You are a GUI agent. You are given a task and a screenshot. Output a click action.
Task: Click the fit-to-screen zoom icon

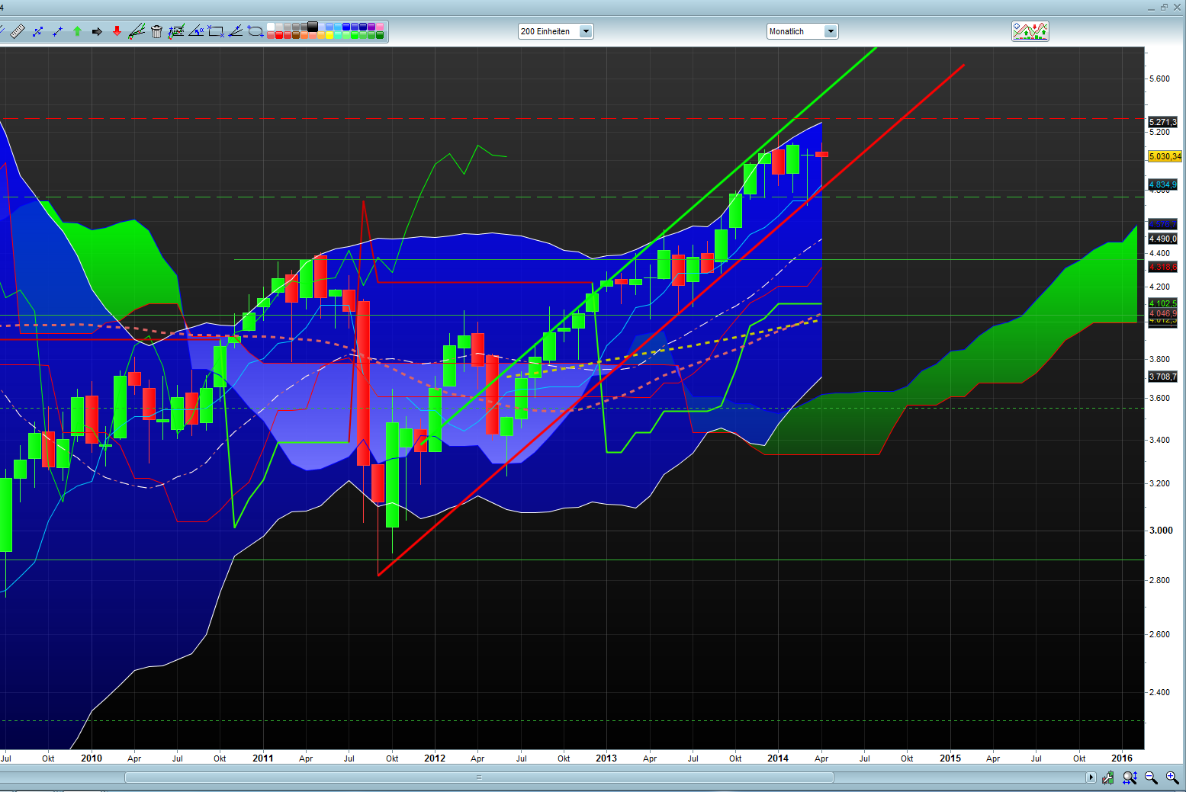(x=1130, y=778)
